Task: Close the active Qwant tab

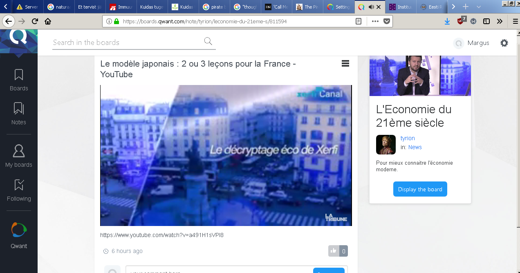Action: click(x=379, y=7)
